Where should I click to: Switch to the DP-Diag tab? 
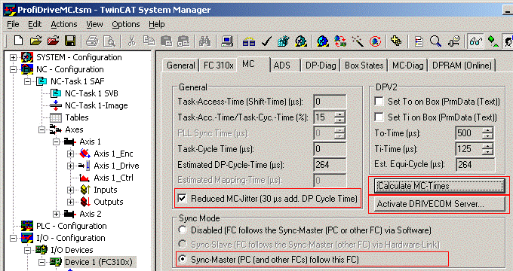[321, 65]
